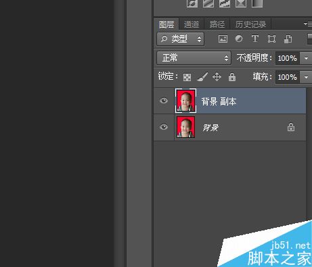Click the 背景 副本 layer name
Screen dimensions: 312x267
click(219, 101)
